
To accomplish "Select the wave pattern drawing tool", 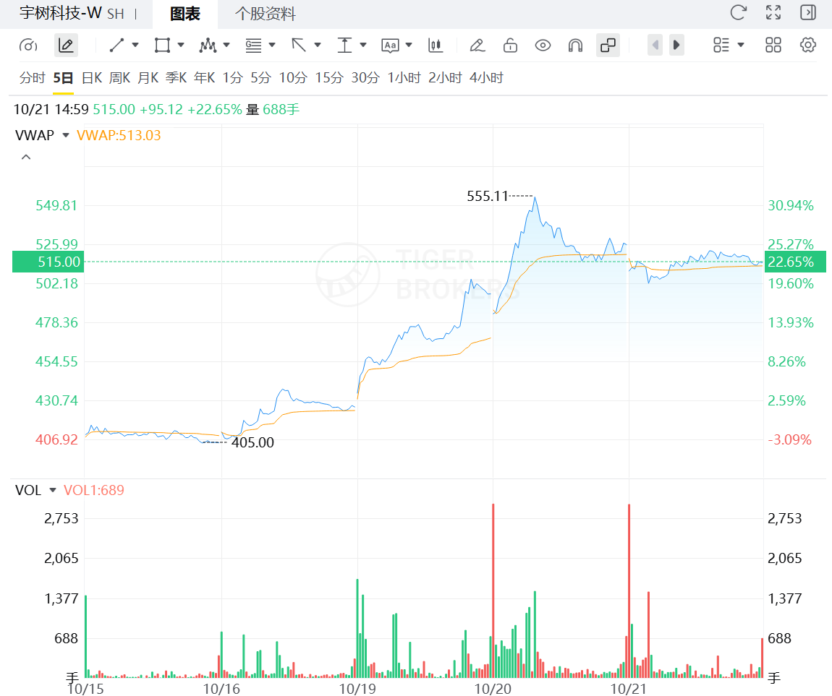I will pyautogui.click(x=208, y=46).
